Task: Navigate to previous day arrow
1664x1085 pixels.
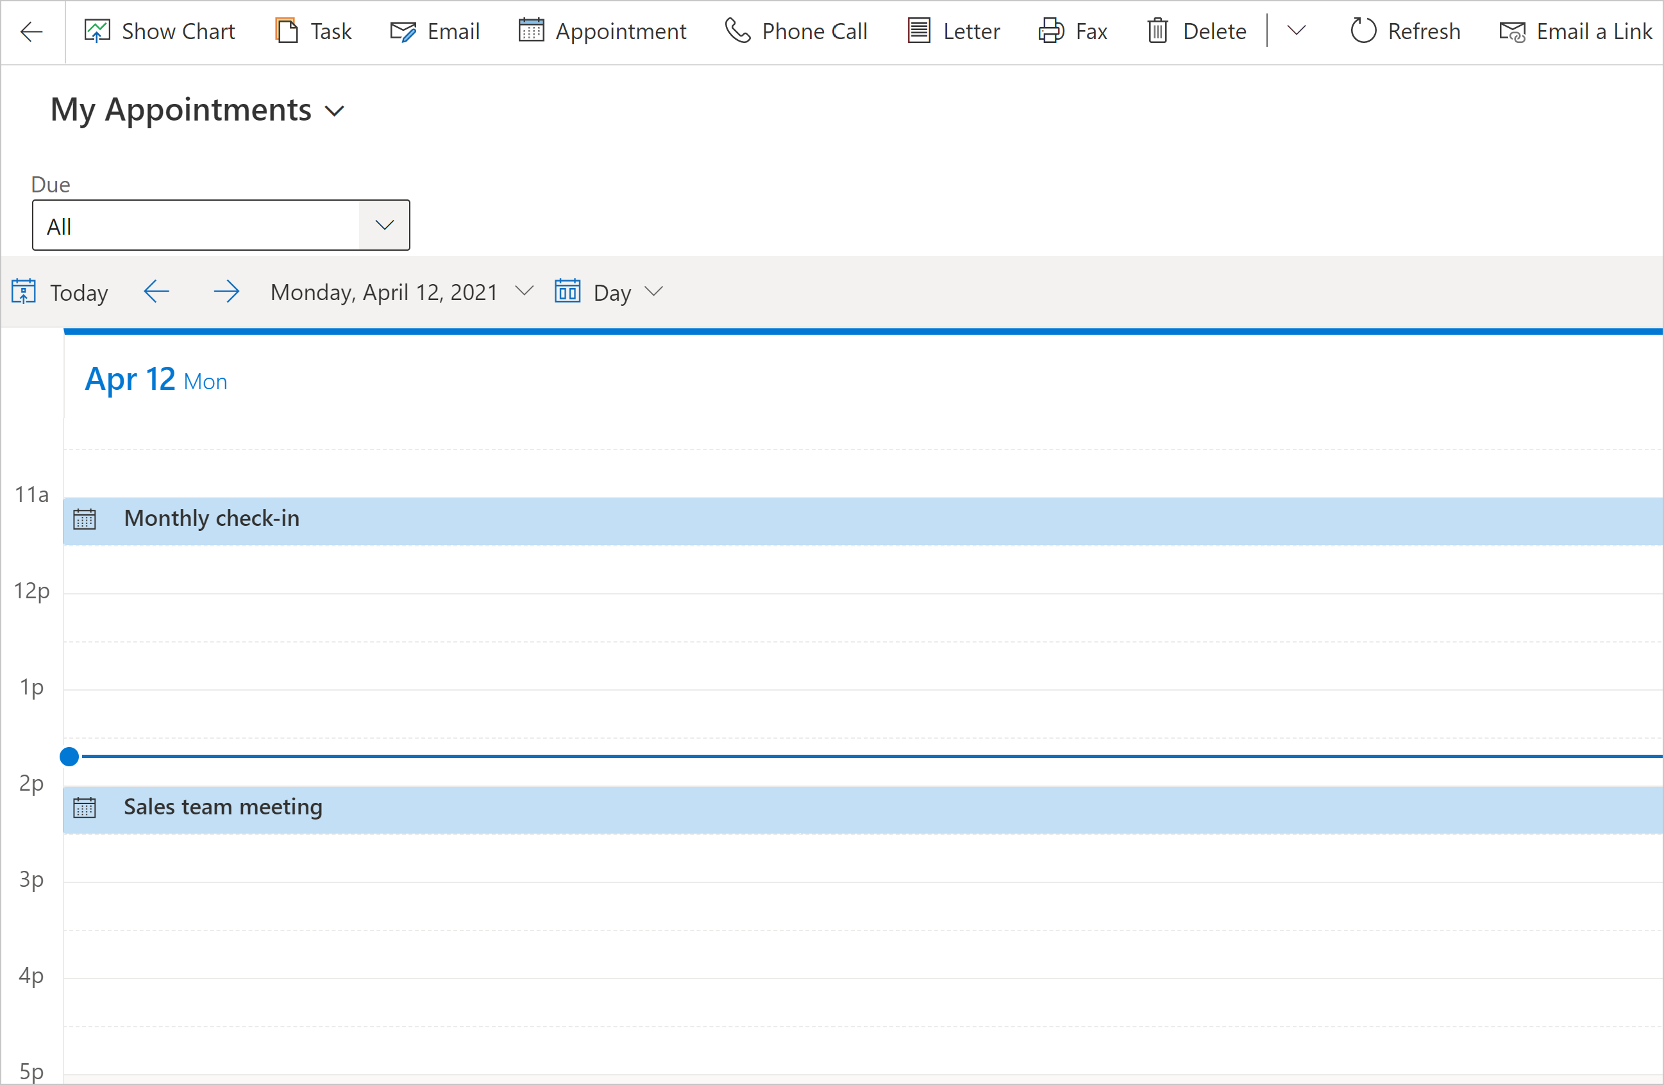Action: 155,292
